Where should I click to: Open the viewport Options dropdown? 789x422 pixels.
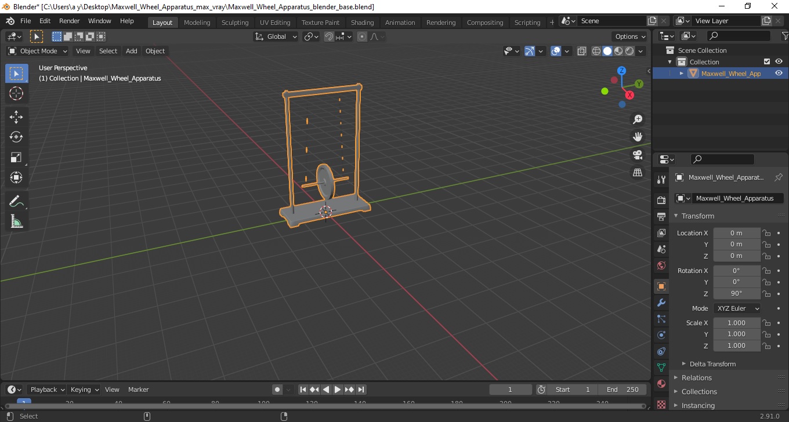click(630, 37)
